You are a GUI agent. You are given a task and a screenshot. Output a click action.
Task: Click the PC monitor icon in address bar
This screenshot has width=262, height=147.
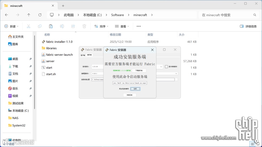[x=52, y=15]
